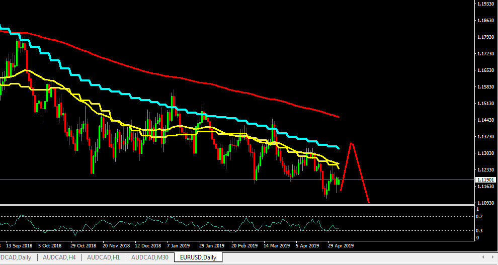Click the 20 Feb 2019 date label
This screenshot has width=498, height=265.
tap(244, 246)
